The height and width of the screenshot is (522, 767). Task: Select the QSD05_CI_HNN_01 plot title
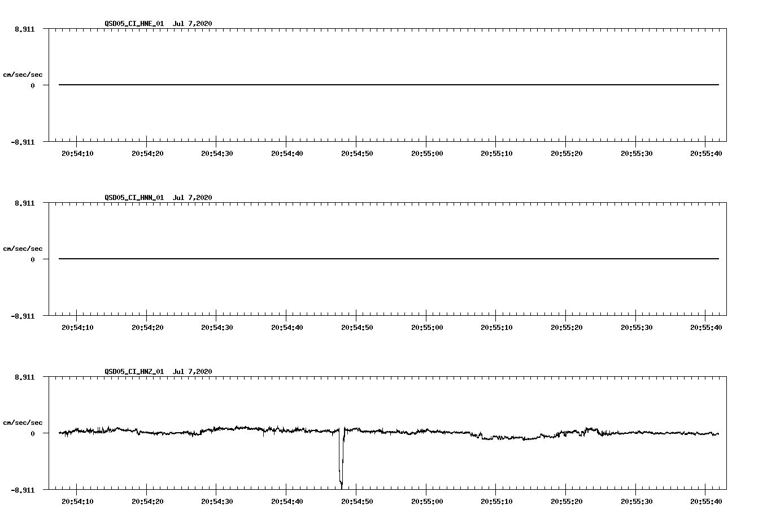(158, 197)
